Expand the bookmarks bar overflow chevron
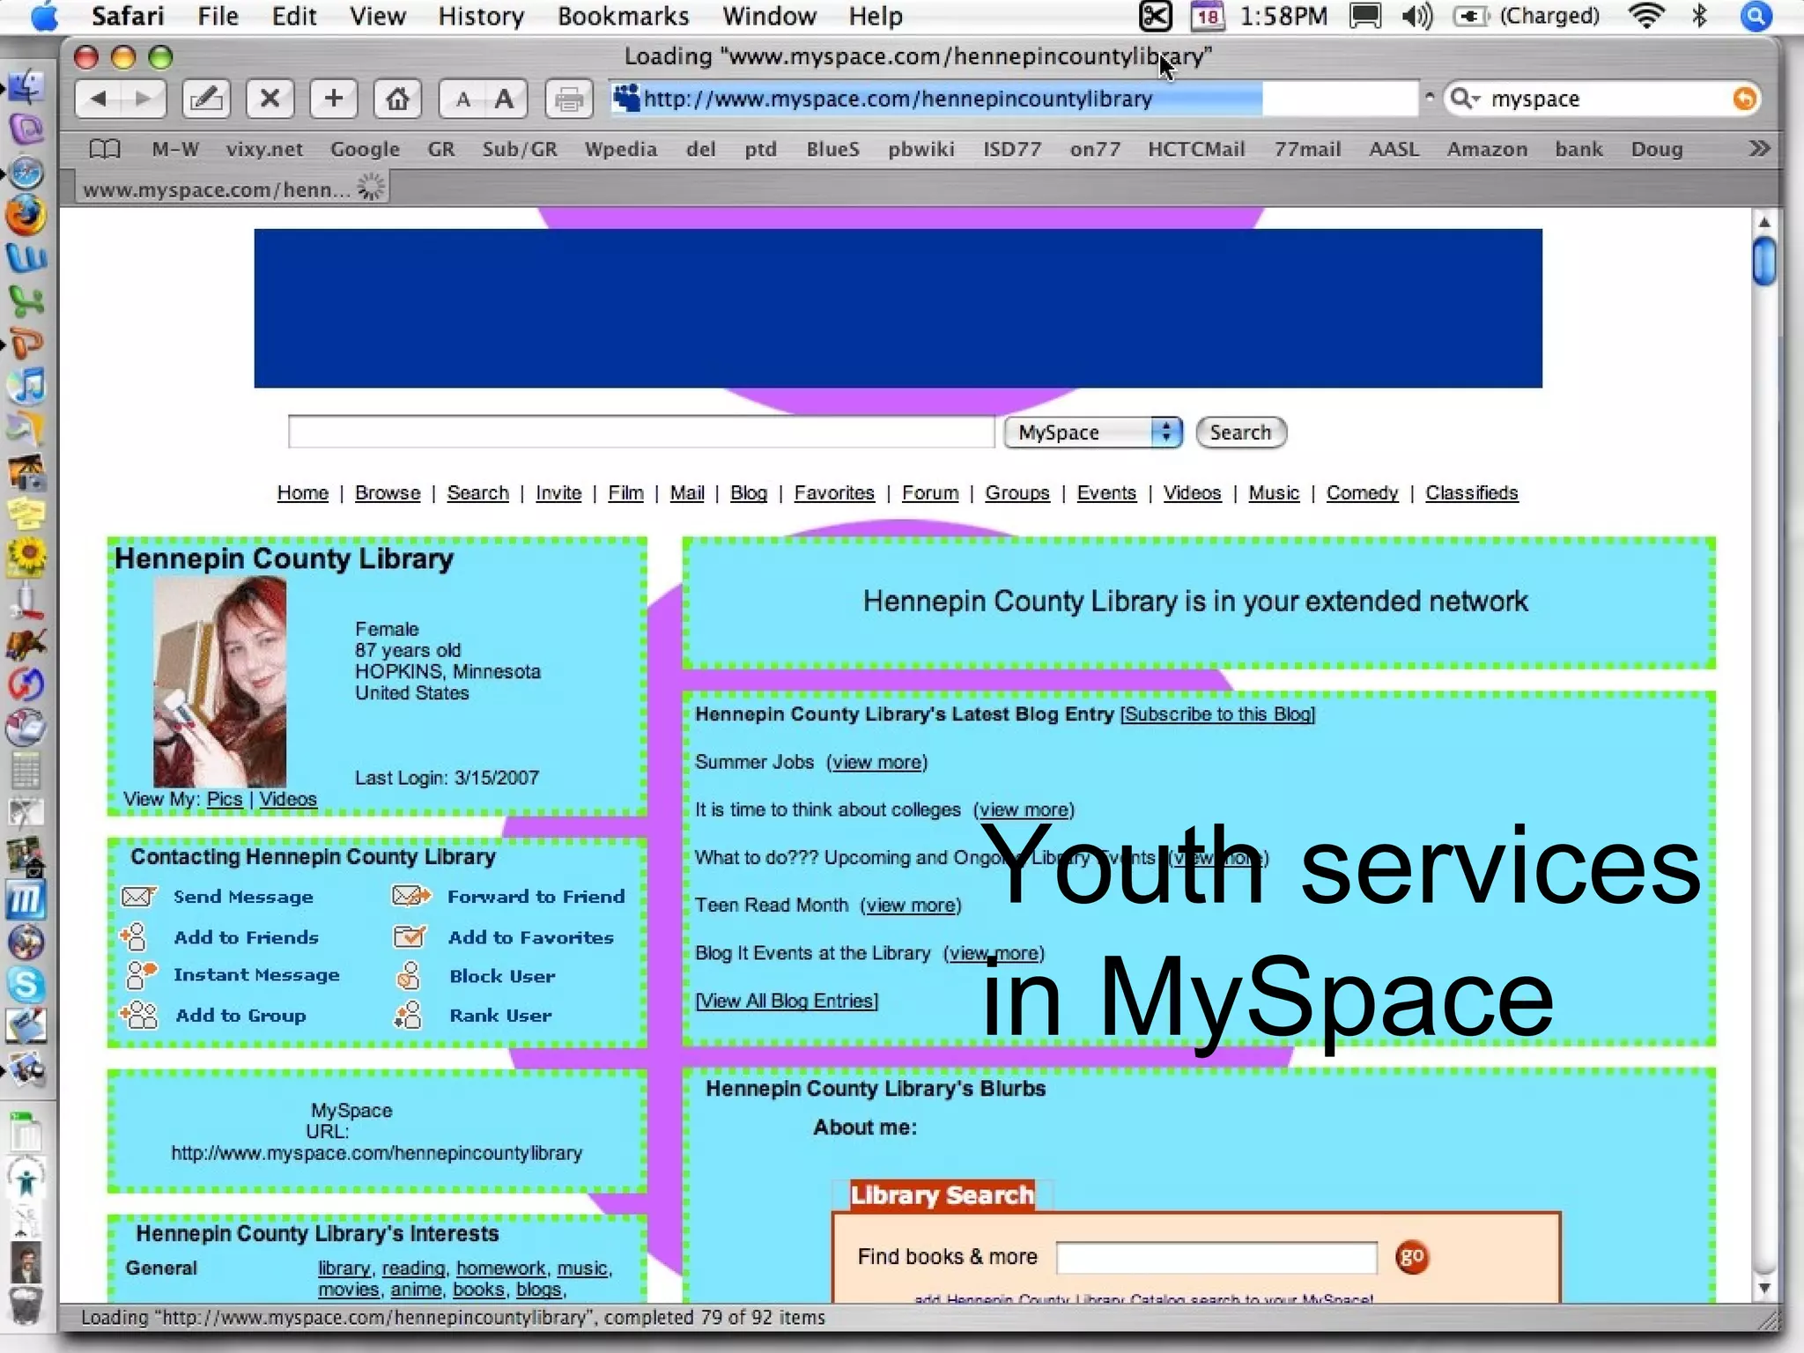1804x1353 pixels. click(1758, 148)
